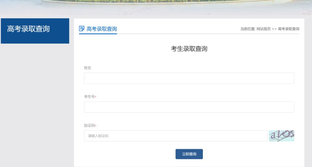Screen dimensions: 312x167
Task: Focus the 考生号 input field
Action: pyautogui.click(x=189, y=107)
